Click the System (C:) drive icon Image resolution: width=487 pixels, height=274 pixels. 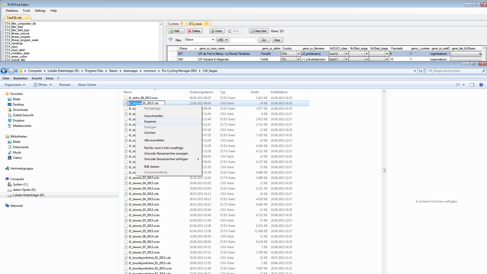[10, 184]
